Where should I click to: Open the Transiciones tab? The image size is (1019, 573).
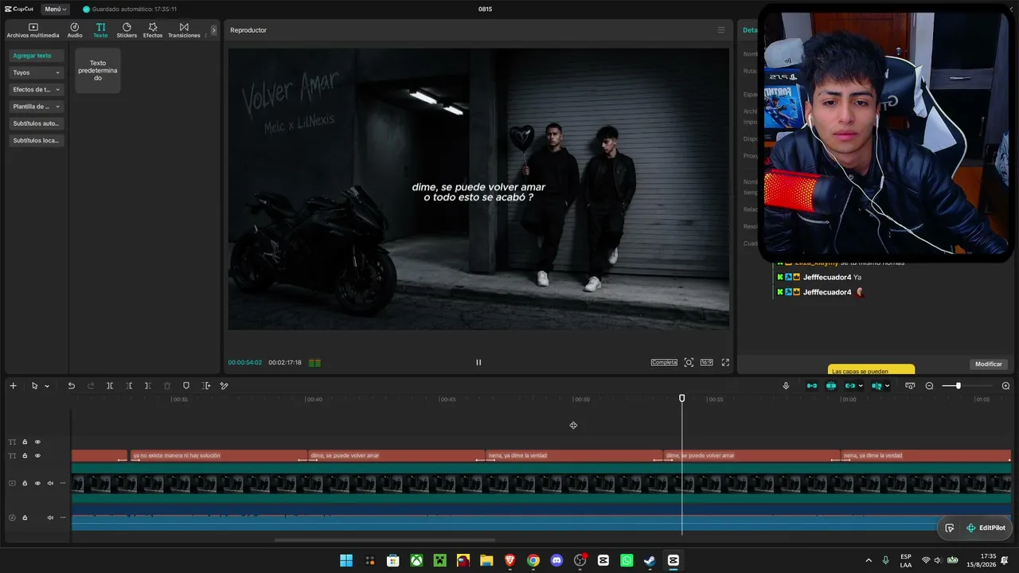tap(184, 30)
